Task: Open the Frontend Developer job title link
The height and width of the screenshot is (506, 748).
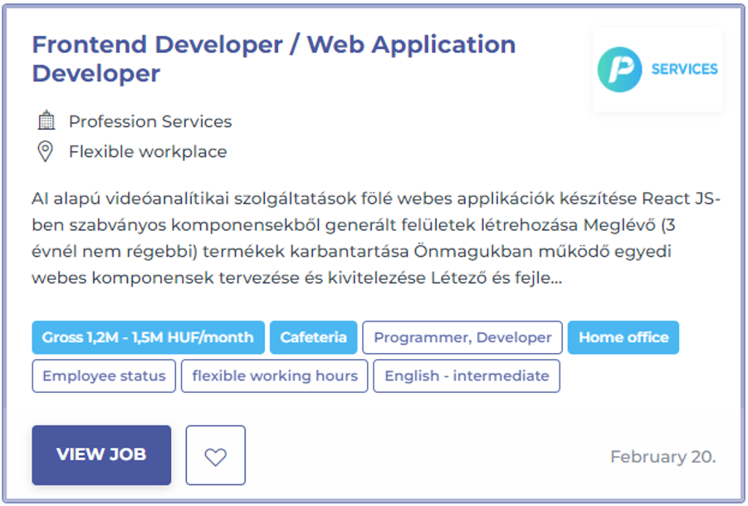Action: [x=273, y=58]
